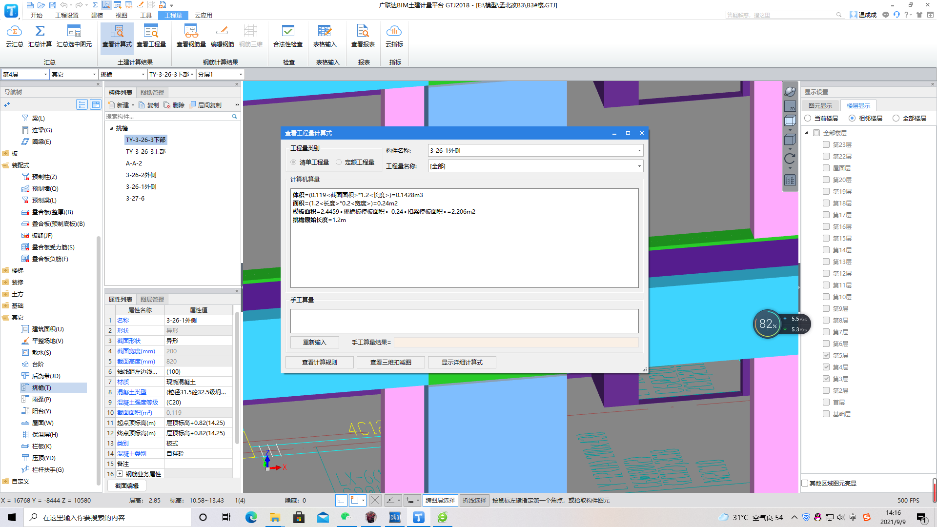Screen dimensions: 937x527
Task: Open the 工程设置 ribbon tab
Action: click(67, 15)
